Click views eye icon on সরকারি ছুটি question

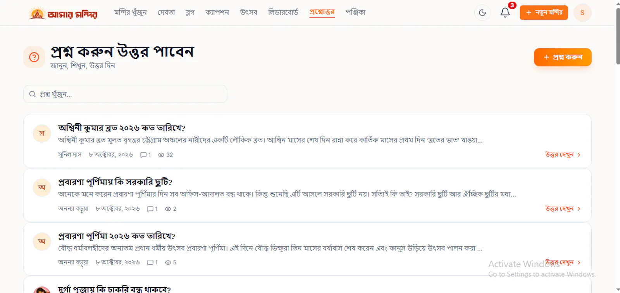coord(168,209)
